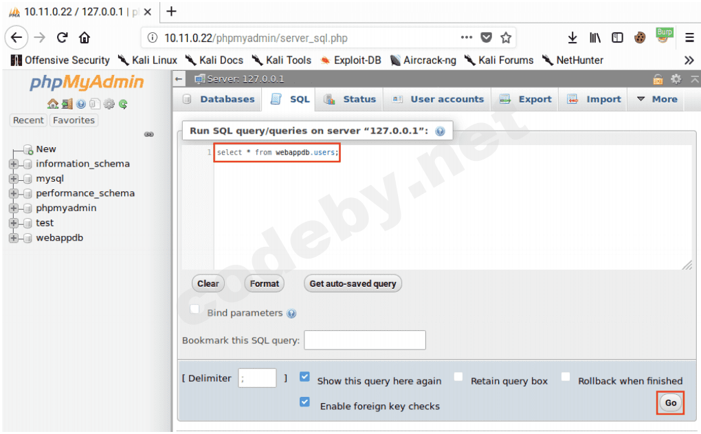Go back with browser back arrow

(x=16, y=38)
